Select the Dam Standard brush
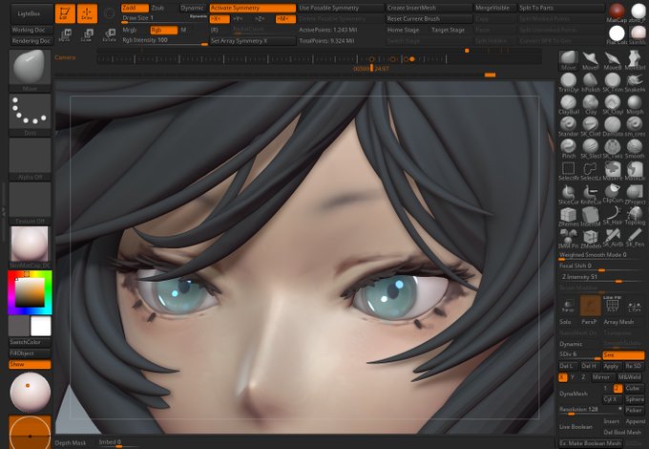This screenshot has width=649, height=449. [x=613, y=127]
